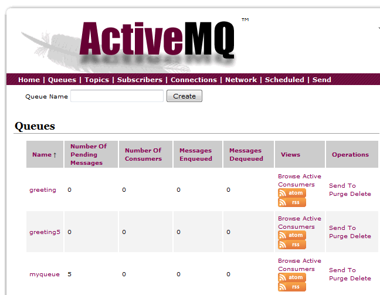Delete the greeting queue
The width and height of the screenshot is (380, 295).
[361, 194]
